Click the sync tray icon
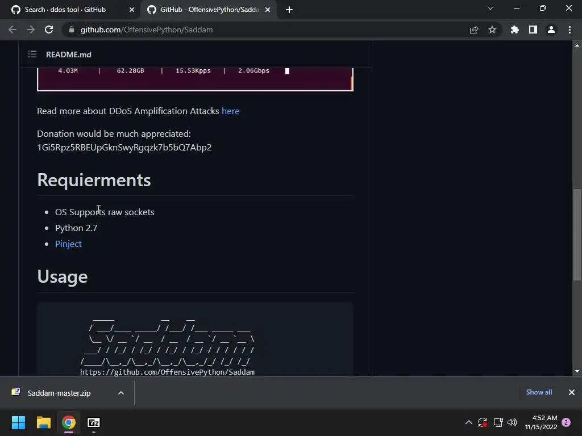This screenshot has height=436, width=582. [x=483, y=422]
